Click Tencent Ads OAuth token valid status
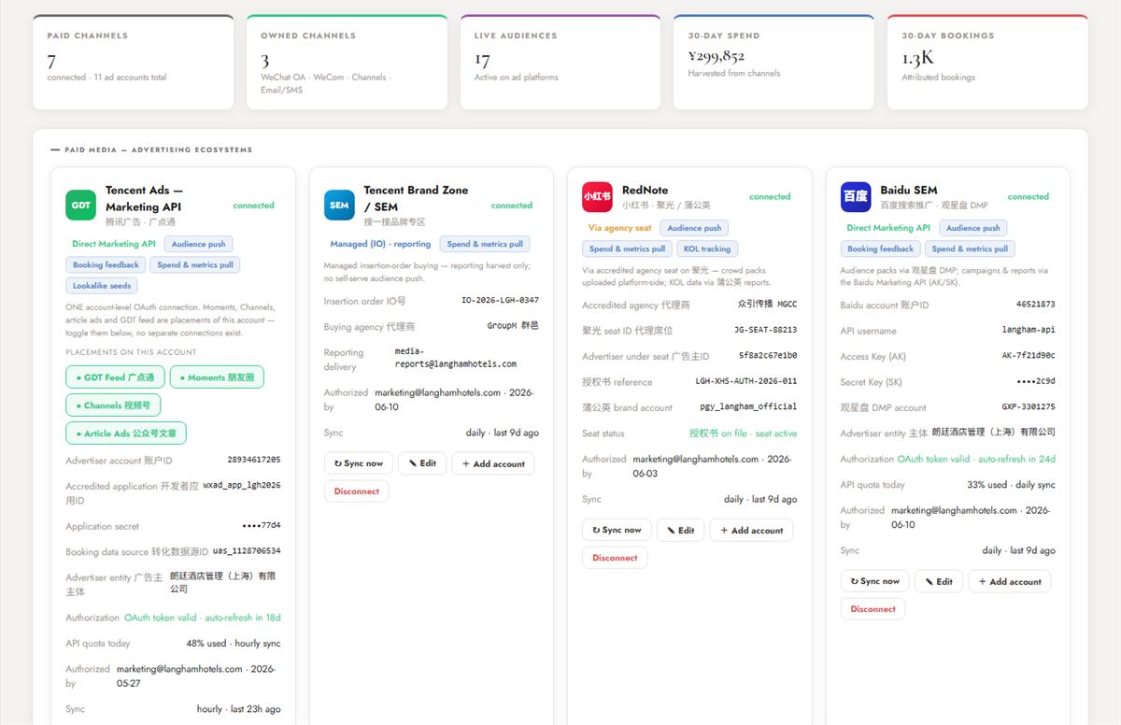Image resolution: width=1121 pixels, height=725 pixels. click(x=203, y=618)
